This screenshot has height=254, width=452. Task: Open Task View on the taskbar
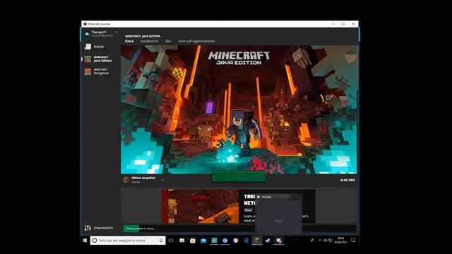[171, 240]
